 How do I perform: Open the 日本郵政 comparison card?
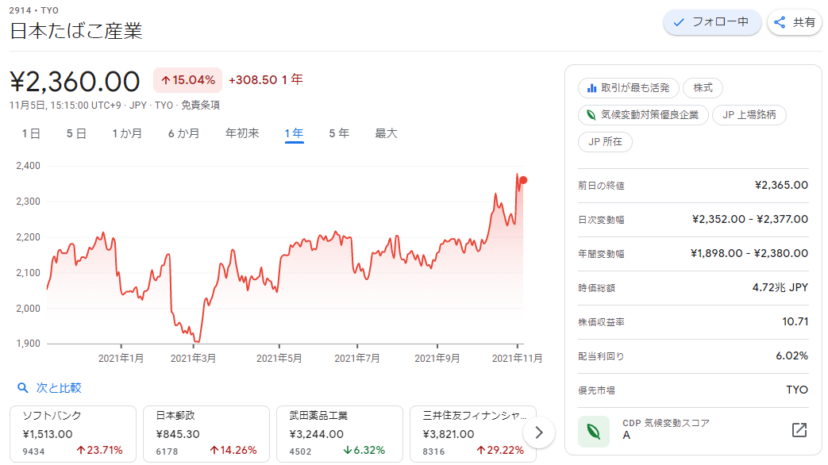[x=206, y=434]
